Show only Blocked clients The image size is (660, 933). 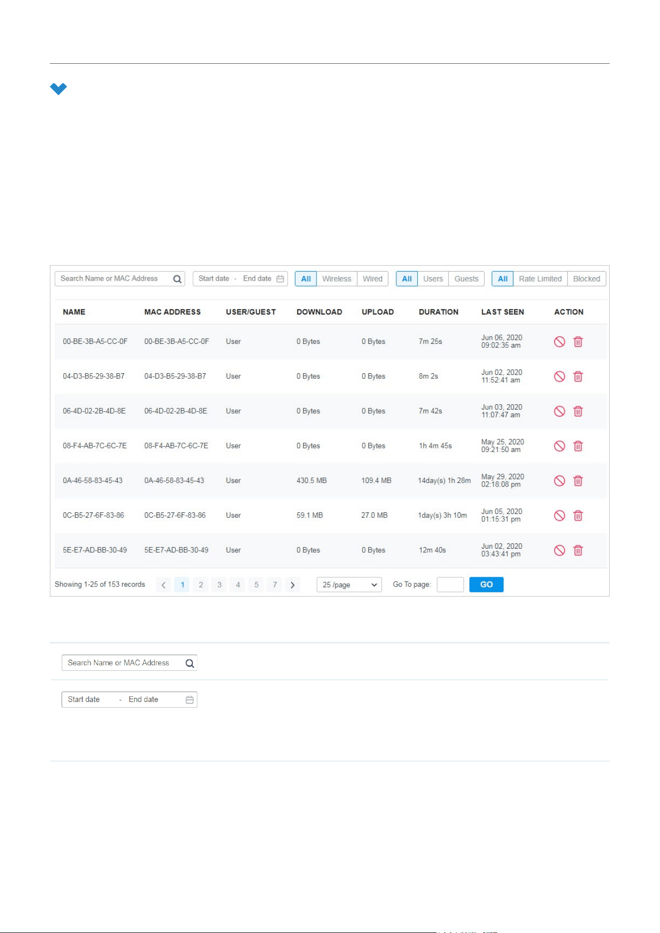click(x=586, y=279)
